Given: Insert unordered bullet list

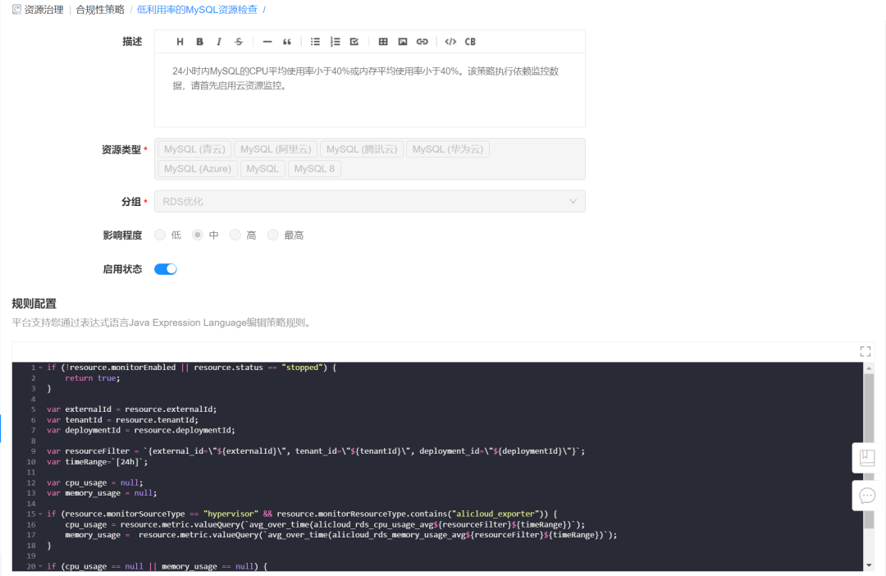Looking at the screenshot, I should coord(315,42).
